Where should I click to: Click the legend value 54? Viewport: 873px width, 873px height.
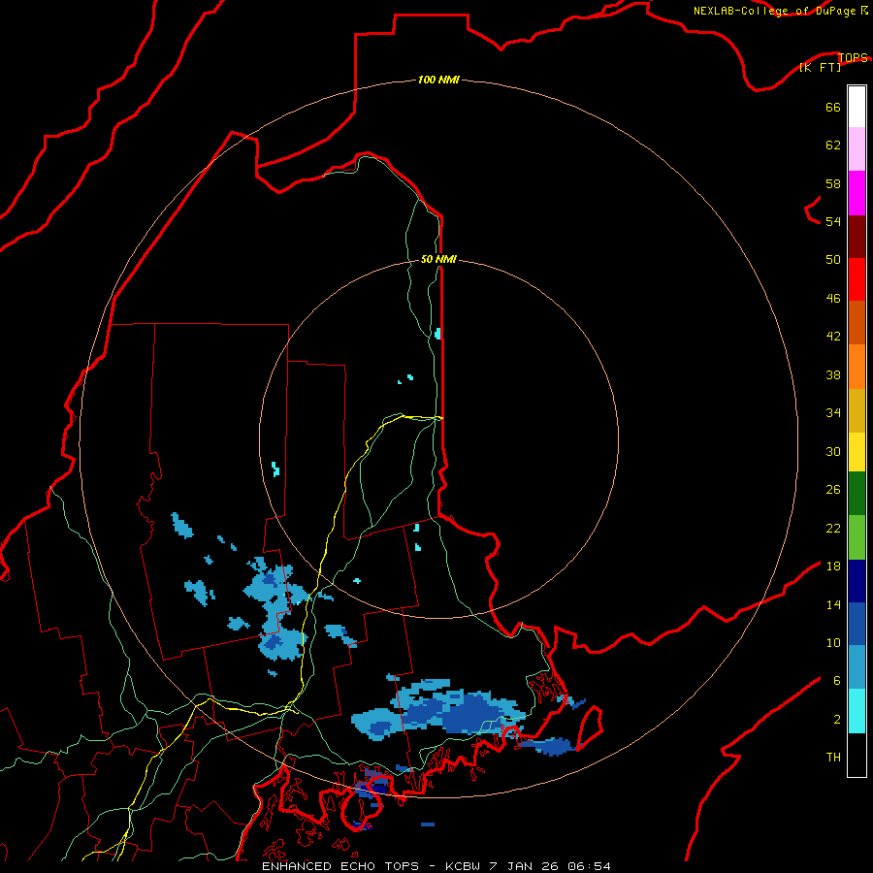[x=833, y=221]
